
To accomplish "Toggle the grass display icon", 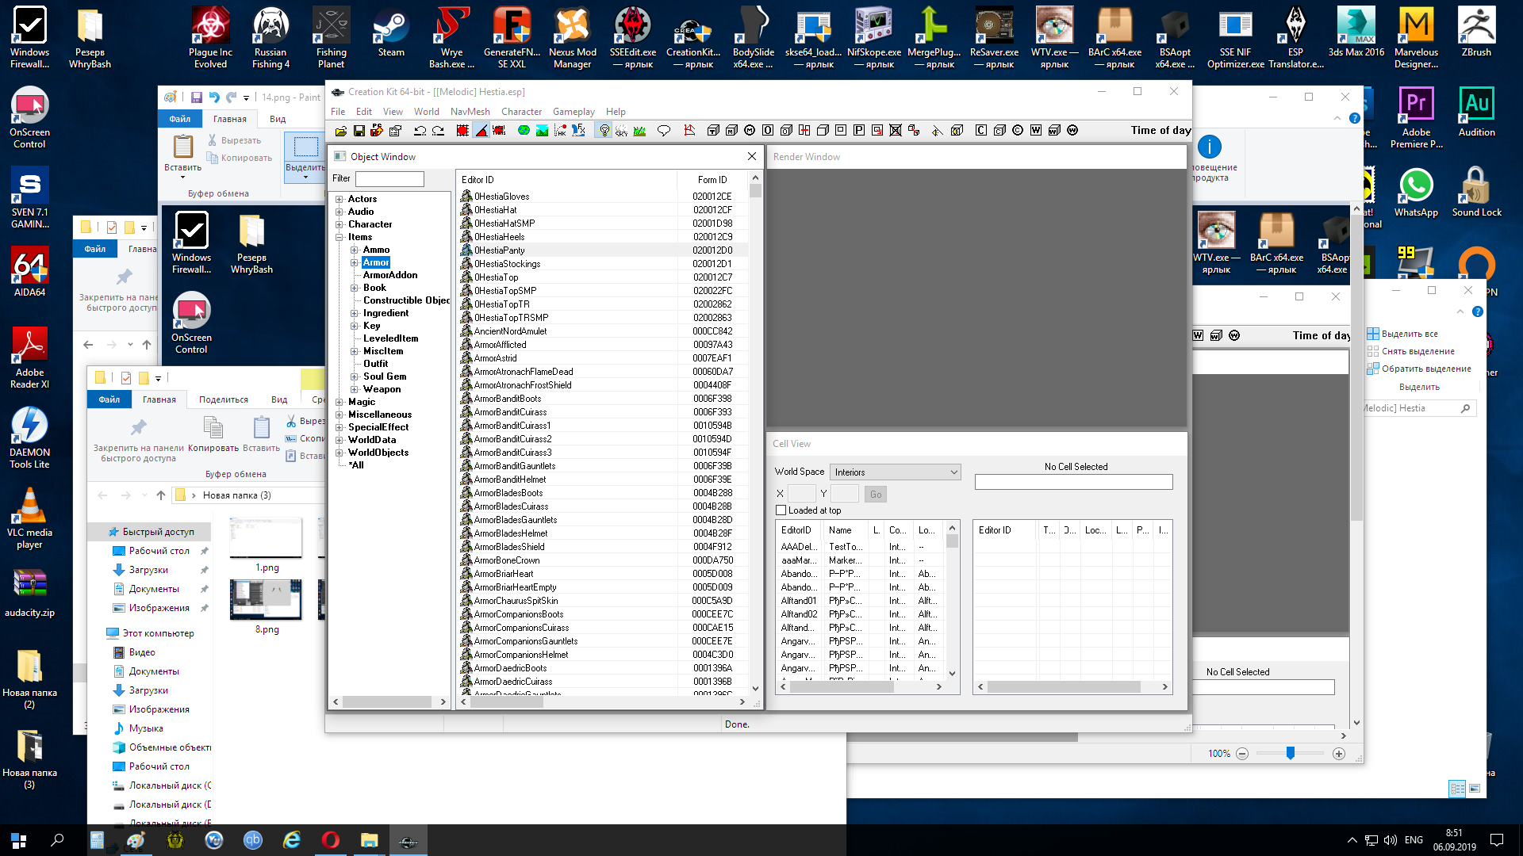I will pos(639,131).
